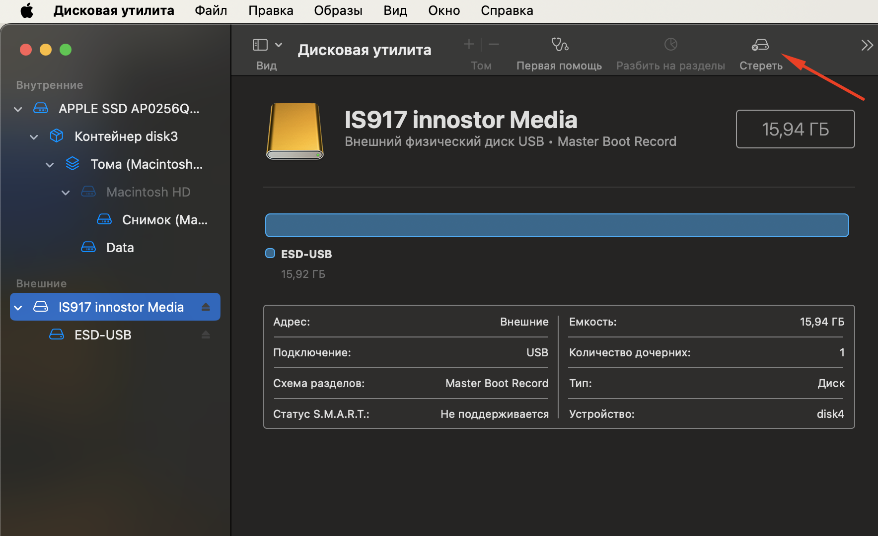Image resolution: width=878 pixels, height=536 pixels.
Task: Click the Разбить на разделы label
Action: (x=670, y=66)
